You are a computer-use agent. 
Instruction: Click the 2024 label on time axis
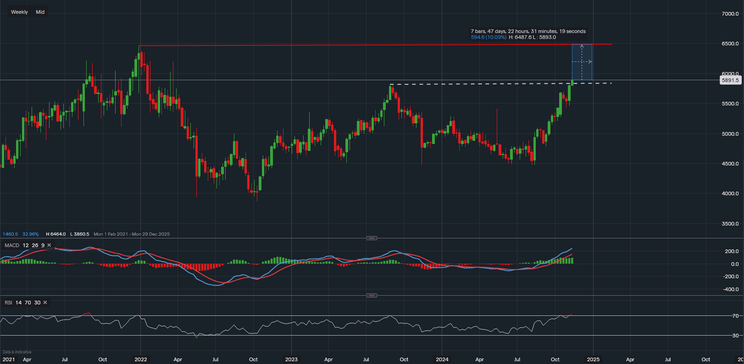[442, 359]
